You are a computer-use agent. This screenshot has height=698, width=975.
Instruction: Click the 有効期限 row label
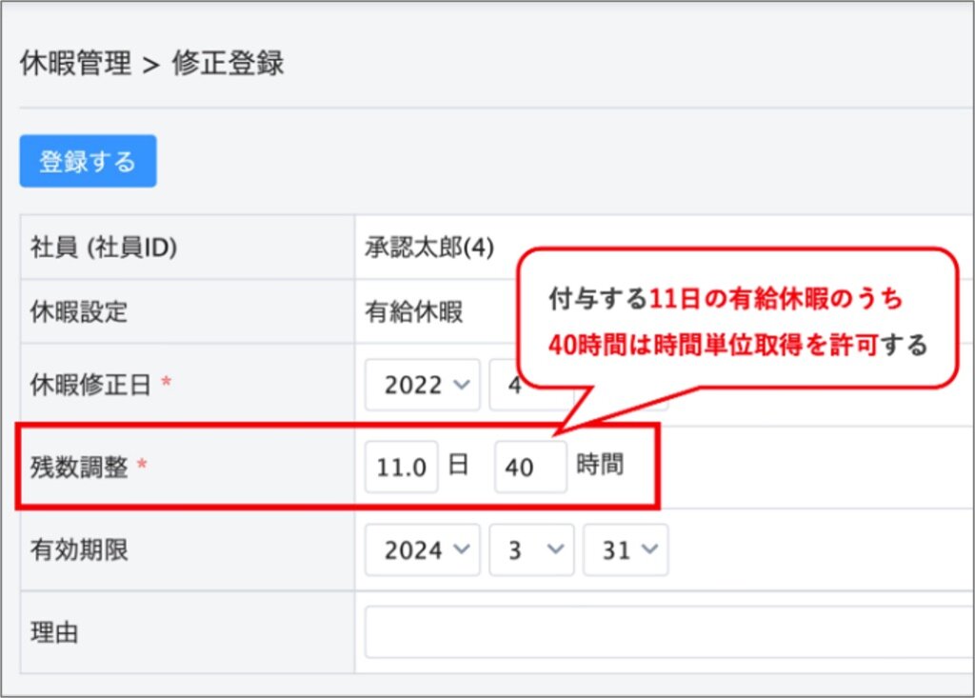point(73,549)
